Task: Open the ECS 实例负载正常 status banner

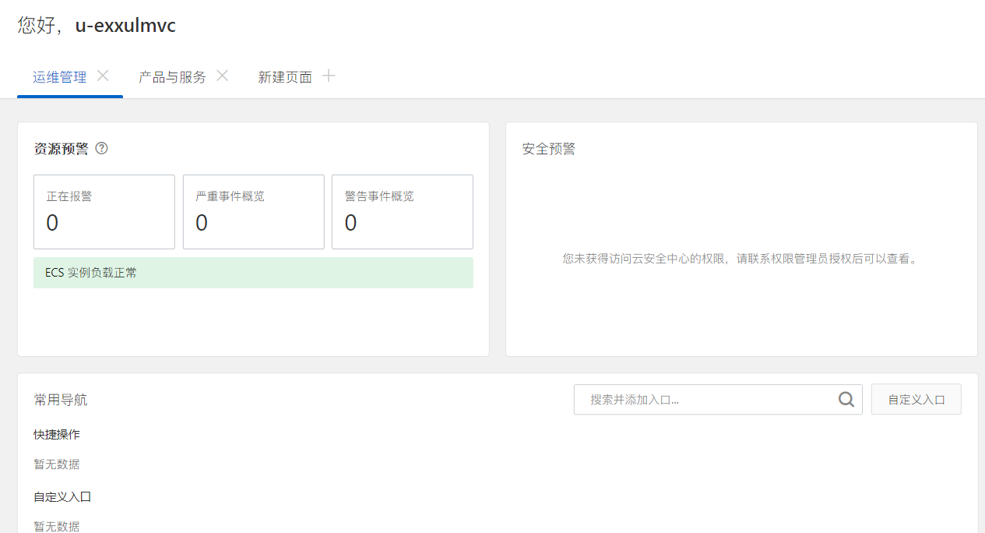Action: [x=253, y=272]
